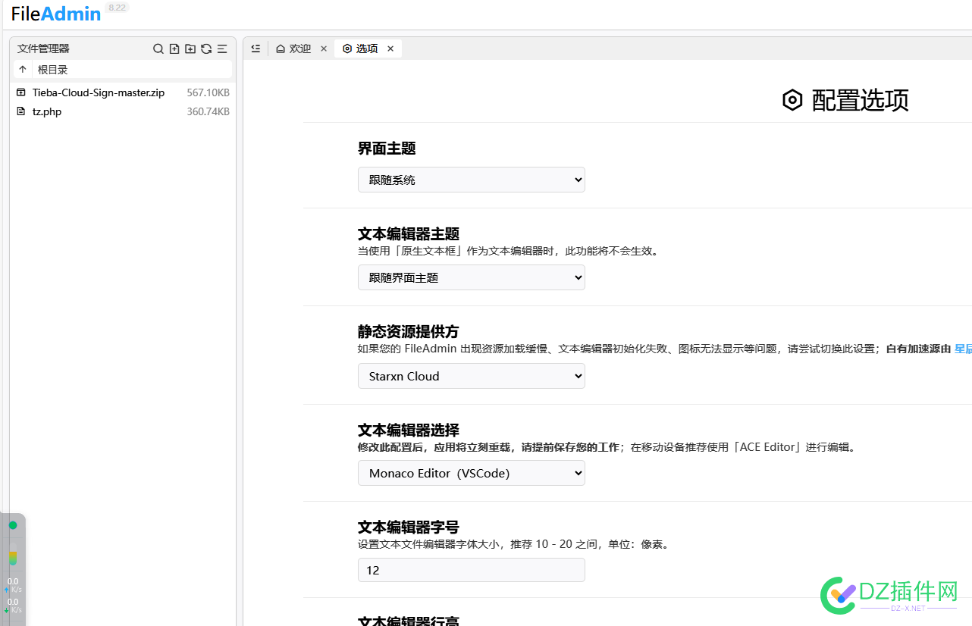Click the FileAdmin logo
Image resolution: width=972 pixels, height=626 pixels.
click(56, 14)
